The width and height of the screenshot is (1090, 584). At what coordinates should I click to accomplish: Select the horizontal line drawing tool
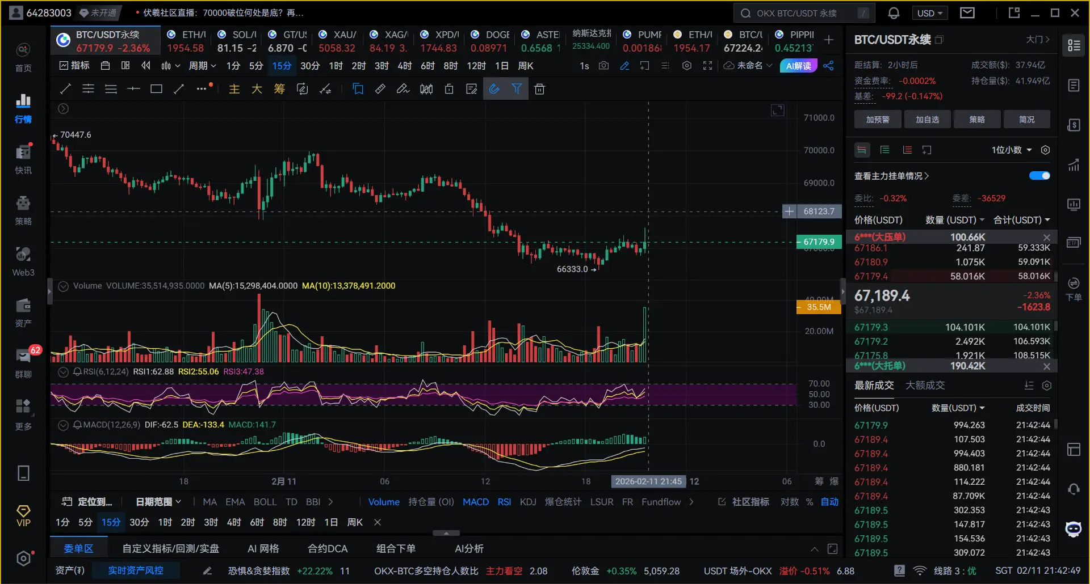tap(133, 89)
